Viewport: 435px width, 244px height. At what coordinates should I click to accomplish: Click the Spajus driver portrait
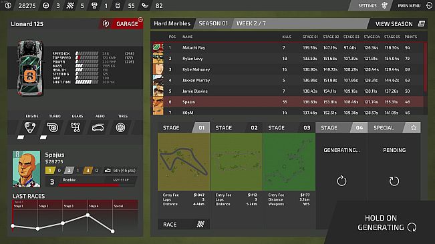pos(26,169)
